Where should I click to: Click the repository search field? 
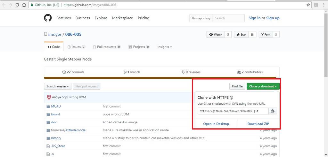coord(228,18)
